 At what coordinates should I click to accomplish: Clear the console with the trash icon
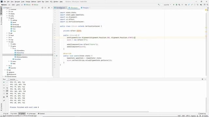point(7,97)
